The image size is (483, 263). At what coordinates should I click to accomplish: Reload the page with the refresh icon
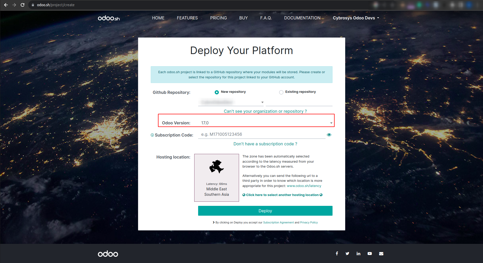tap(23, 5)
